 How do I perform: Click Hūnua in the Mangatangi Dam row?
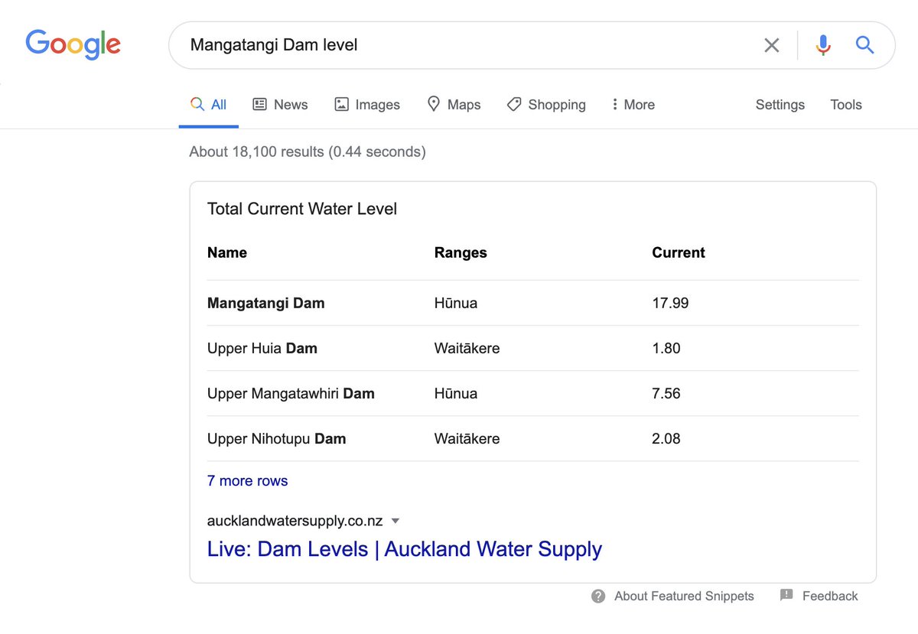click(455, 304)
